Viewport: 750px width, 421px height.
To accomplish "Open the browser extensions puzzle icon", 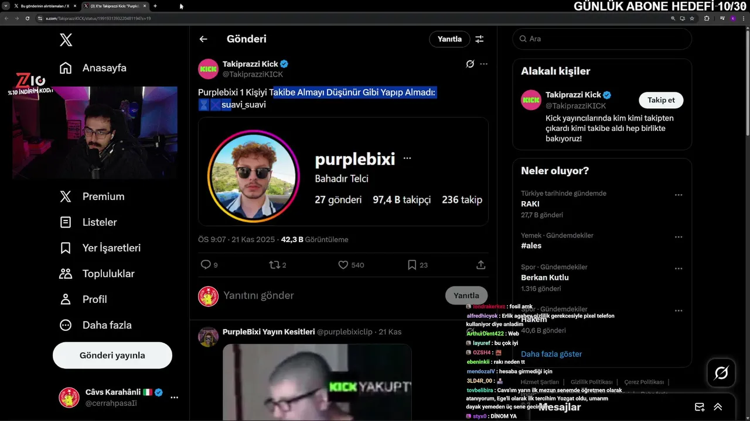I will (x=707, y=18).
